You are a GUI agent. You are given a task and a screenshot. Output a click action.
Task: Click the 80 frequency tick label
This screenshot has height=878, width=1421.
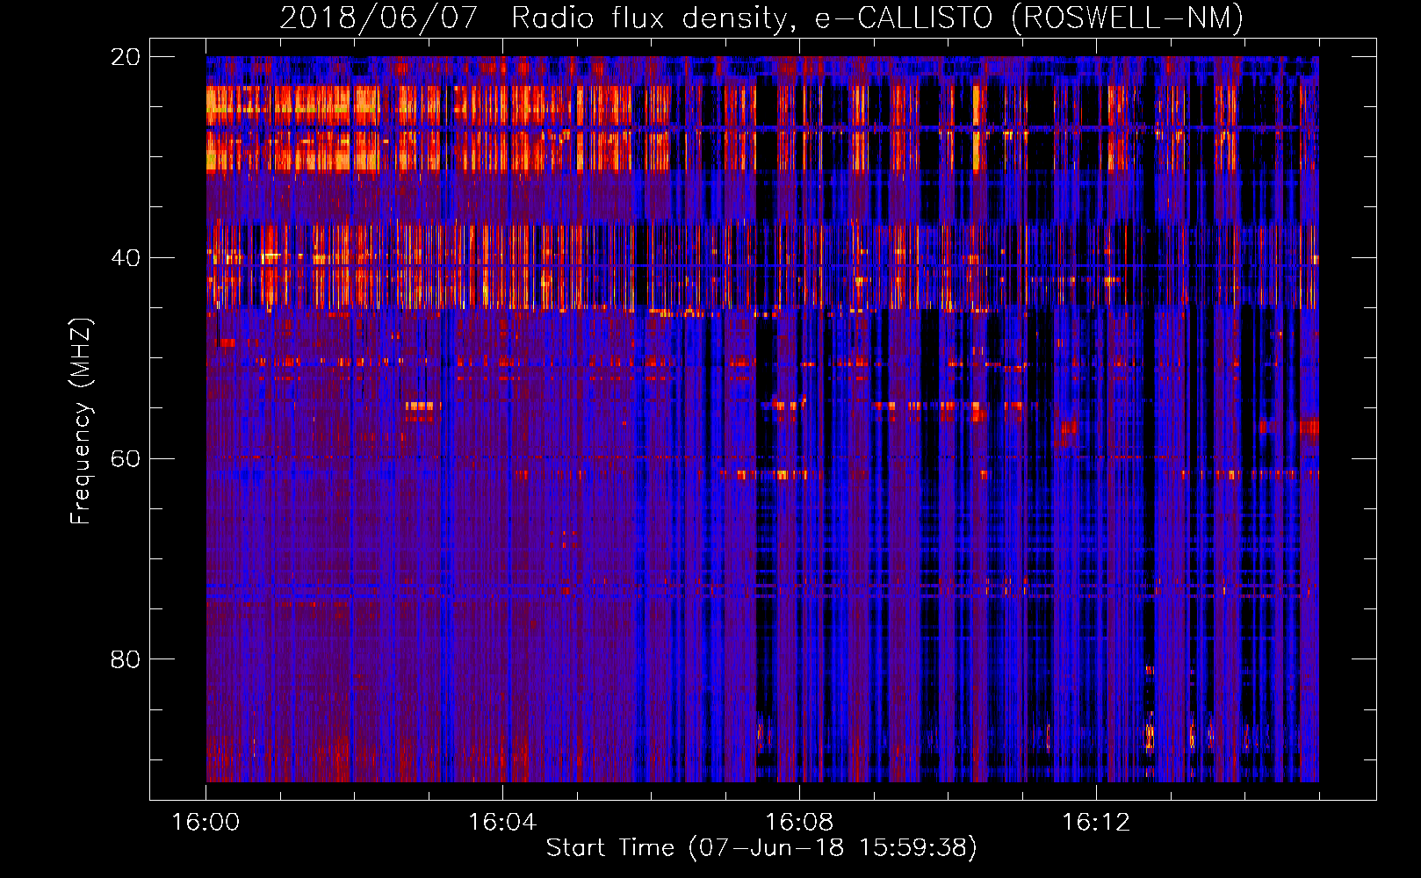[x=125, y=659]
